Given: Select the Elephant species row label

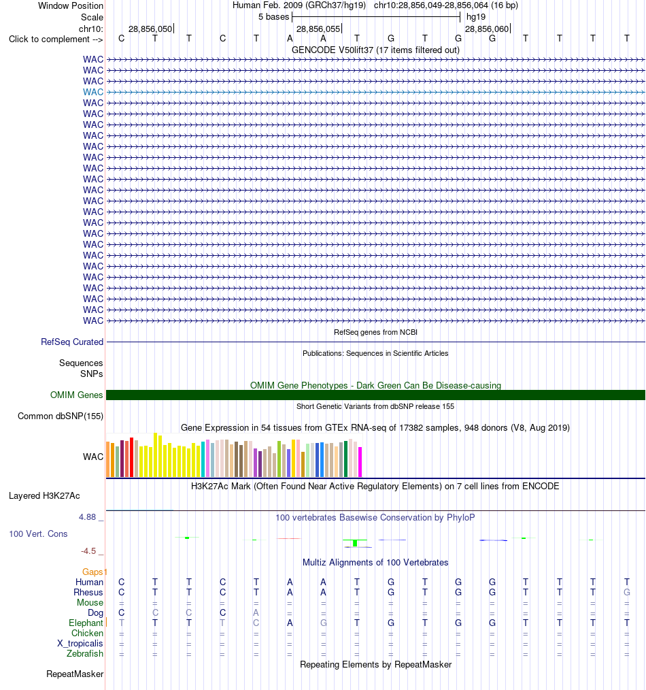Looking at the screenshot, I should [x=86, y=623].
